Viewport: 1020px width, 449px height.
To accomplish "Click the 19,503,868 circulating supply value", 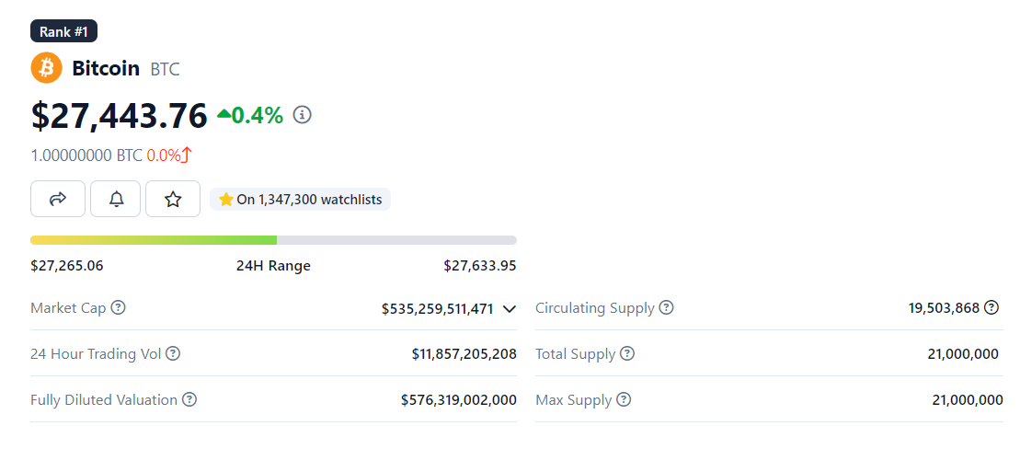I will pos(944,308).
